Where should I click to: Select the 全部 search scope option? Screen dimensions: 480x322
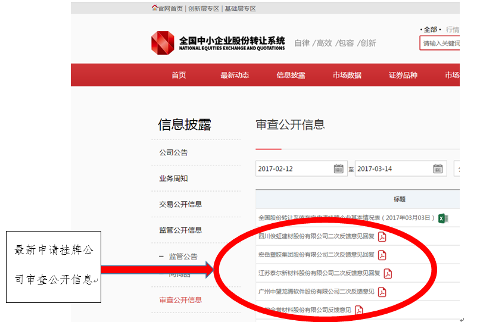point(429,29)
